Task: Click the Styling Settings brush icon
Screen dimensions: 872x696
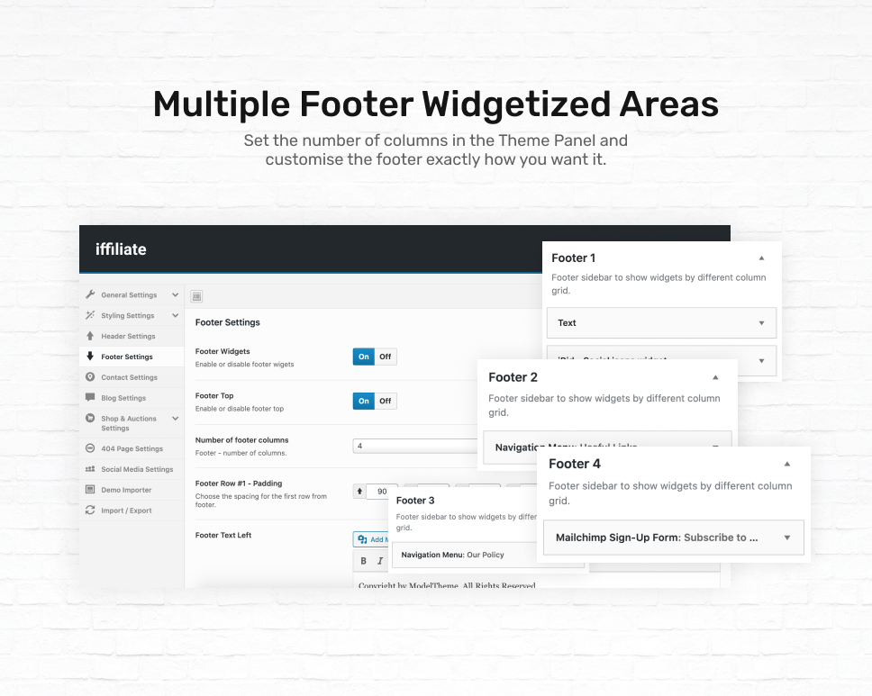Action: pyautogui.click(x=90, y=315)
